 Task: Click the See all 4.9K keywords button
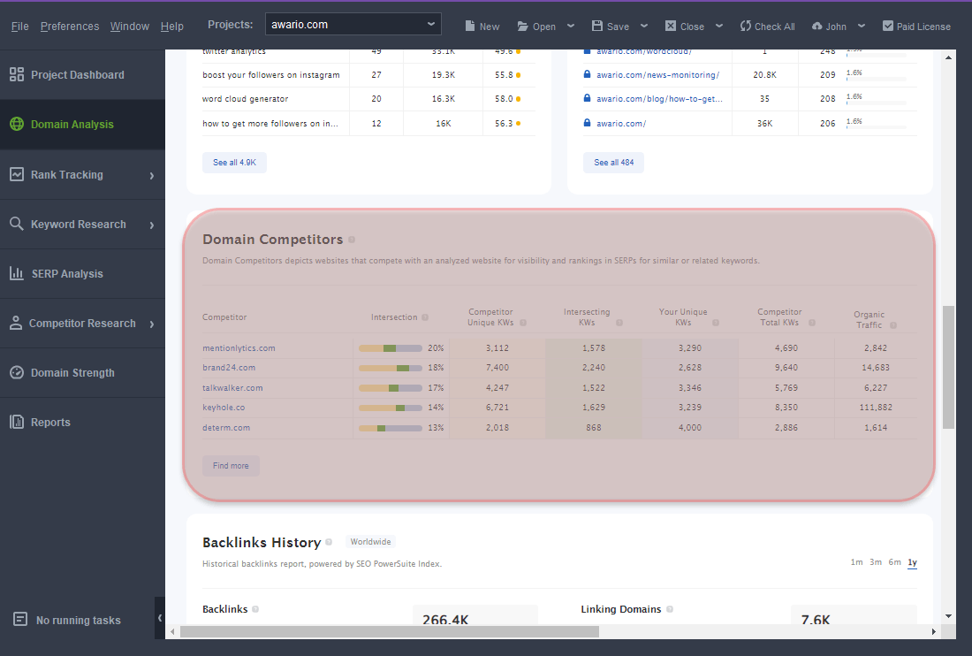234,163
